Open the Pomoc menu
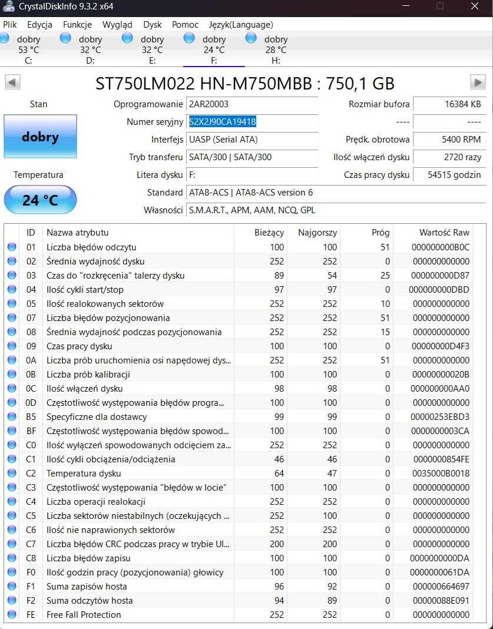 click(x=186, y=25)
